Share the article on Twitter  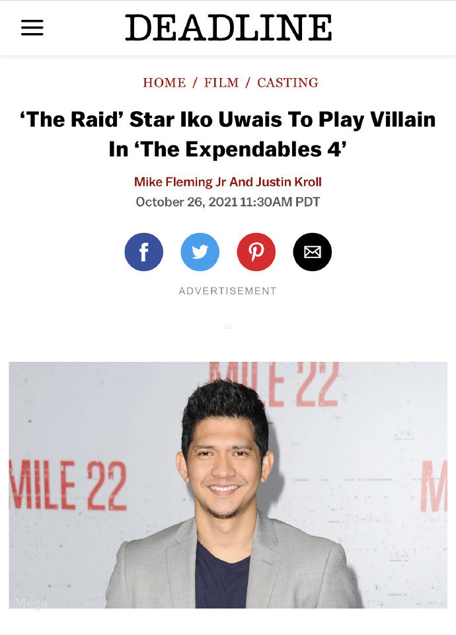200,252
